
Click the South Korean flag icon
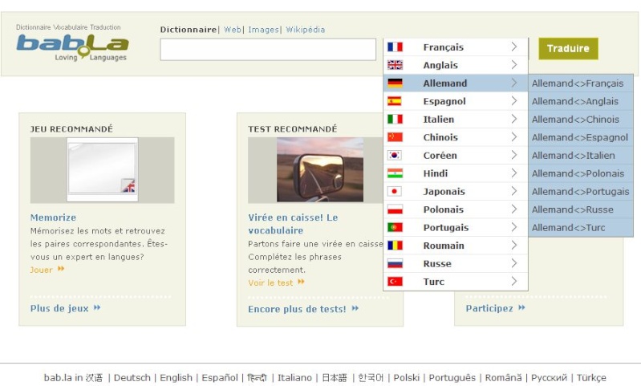tap(395, 155)
